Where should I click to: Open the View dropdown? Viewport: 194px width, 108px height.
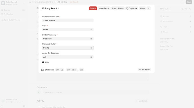pos(68,30)
